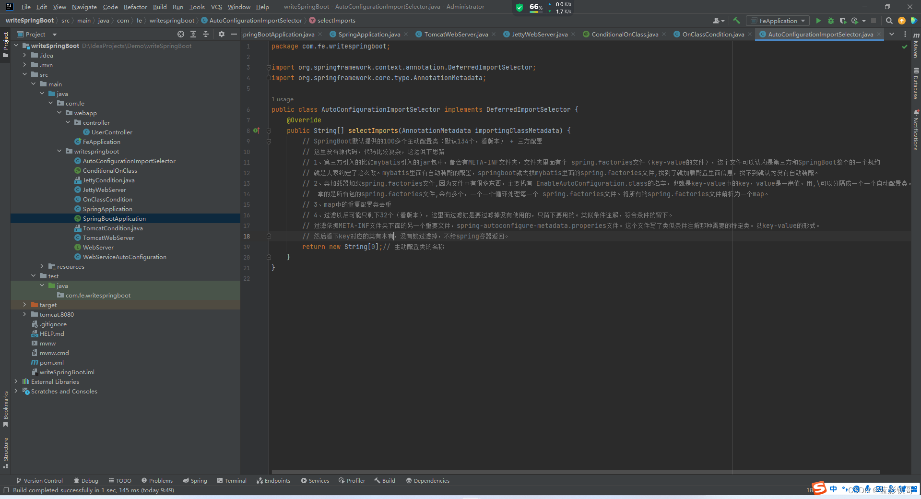Viewport: 921px width, 499px height.
Task: Click the green inspections checkmark
Action: click(905, 47)
